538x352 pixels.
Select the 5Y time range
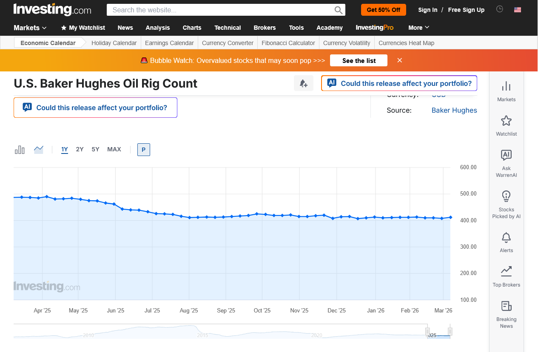tap(95, 149)
